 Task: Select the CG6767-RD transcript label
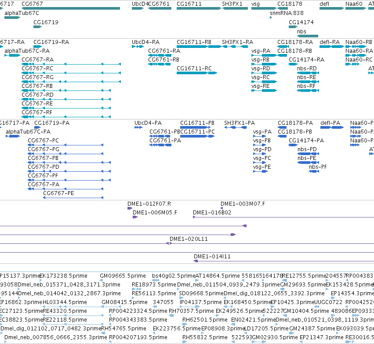tap(37, 95)
